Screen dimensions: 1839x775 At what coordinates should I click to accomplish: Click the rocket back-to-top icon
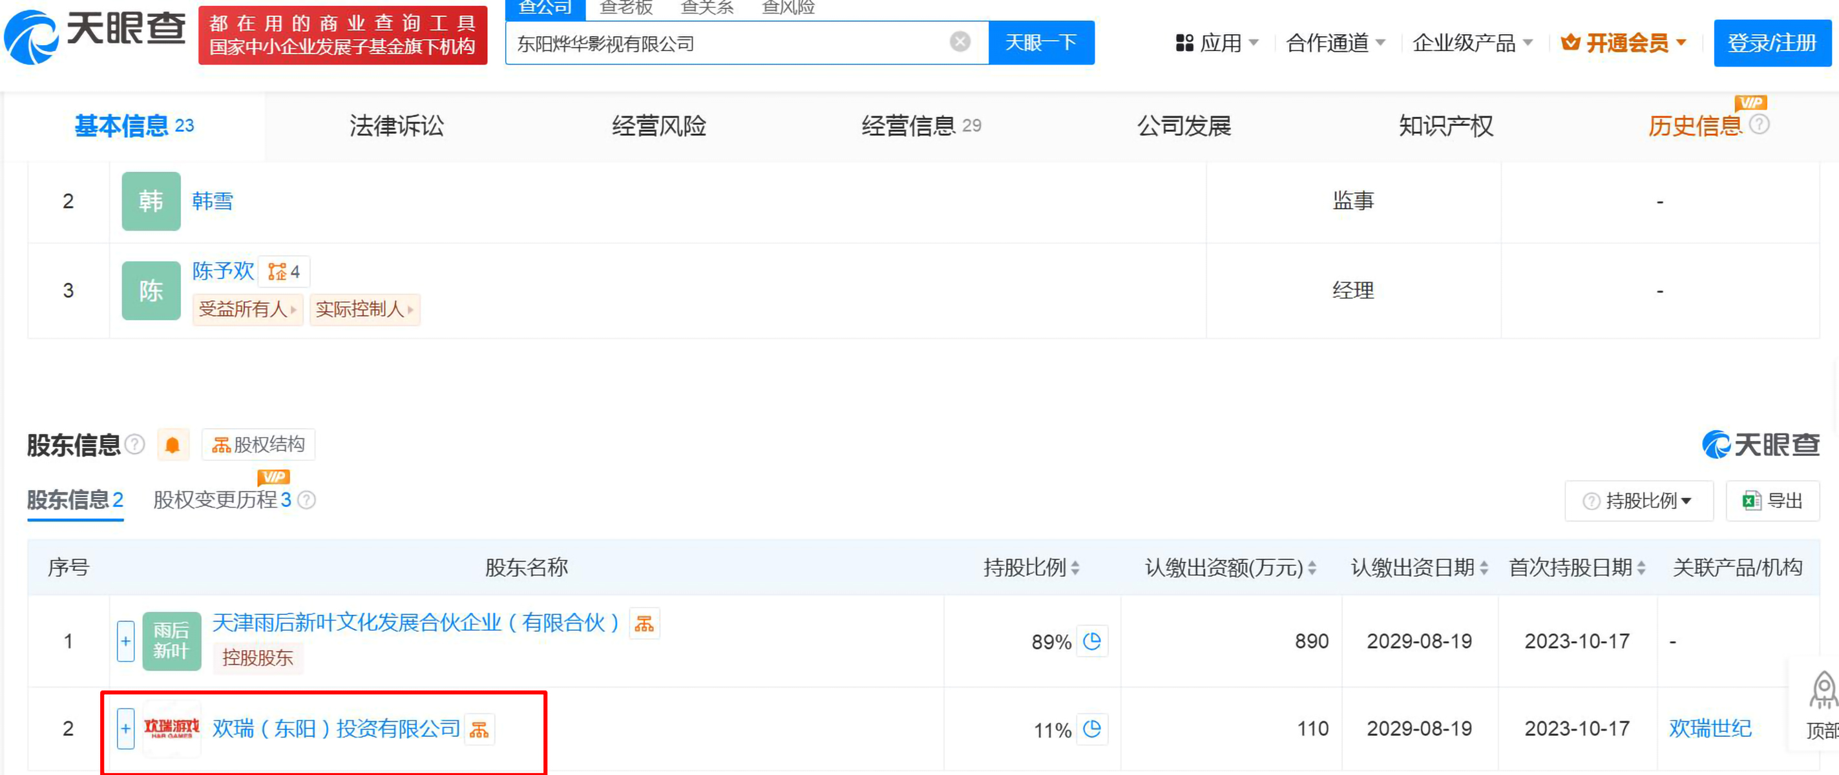coord(1823,689)
